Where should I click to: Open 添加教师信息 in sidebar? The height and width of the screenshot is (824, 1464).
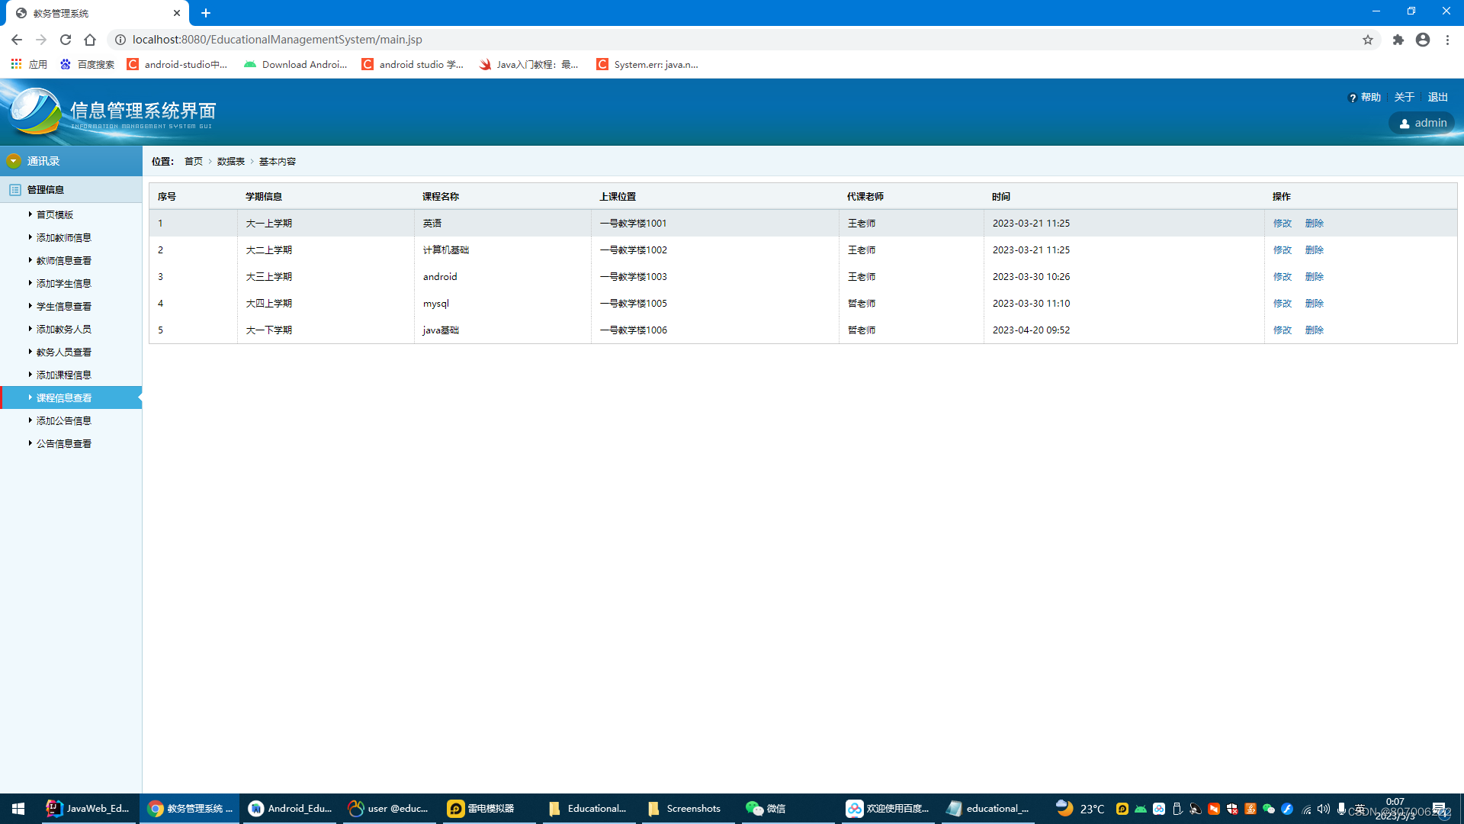coord(64,237)
